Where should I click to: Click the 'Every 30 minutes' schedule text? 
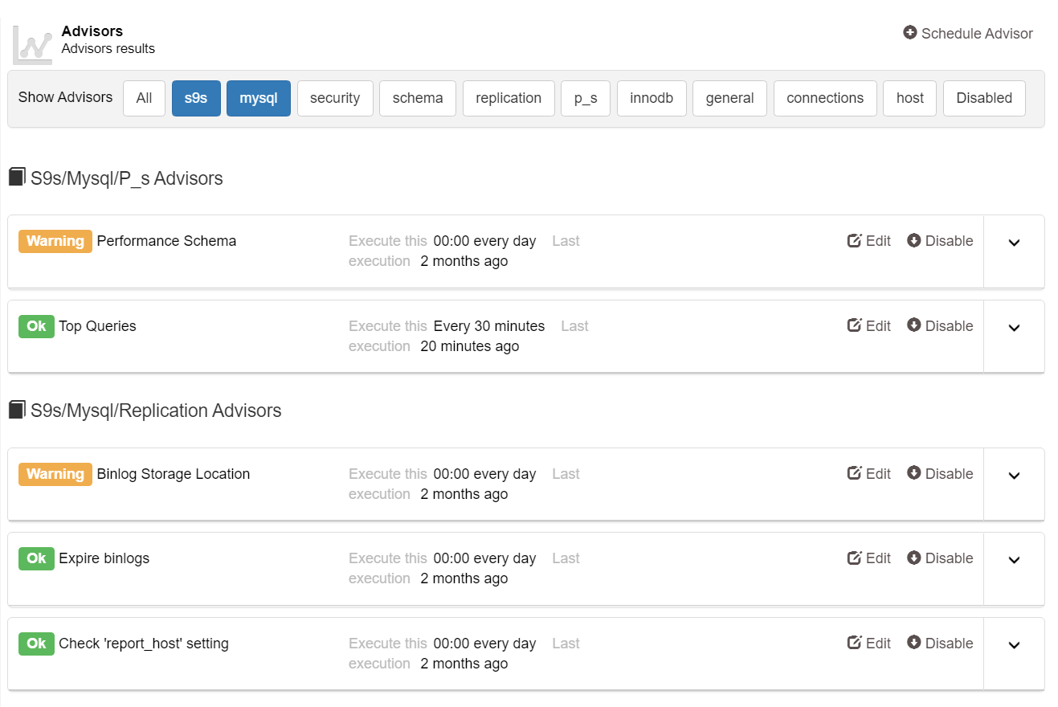point(489,326)
